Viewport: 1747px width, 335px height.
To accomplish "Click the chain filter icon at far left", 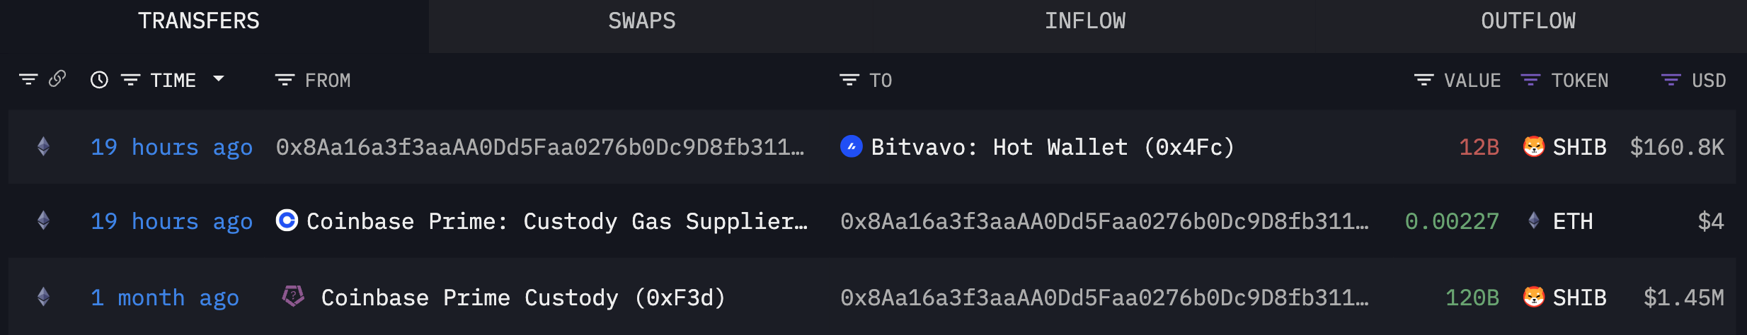I will click(x=28, y=80).
